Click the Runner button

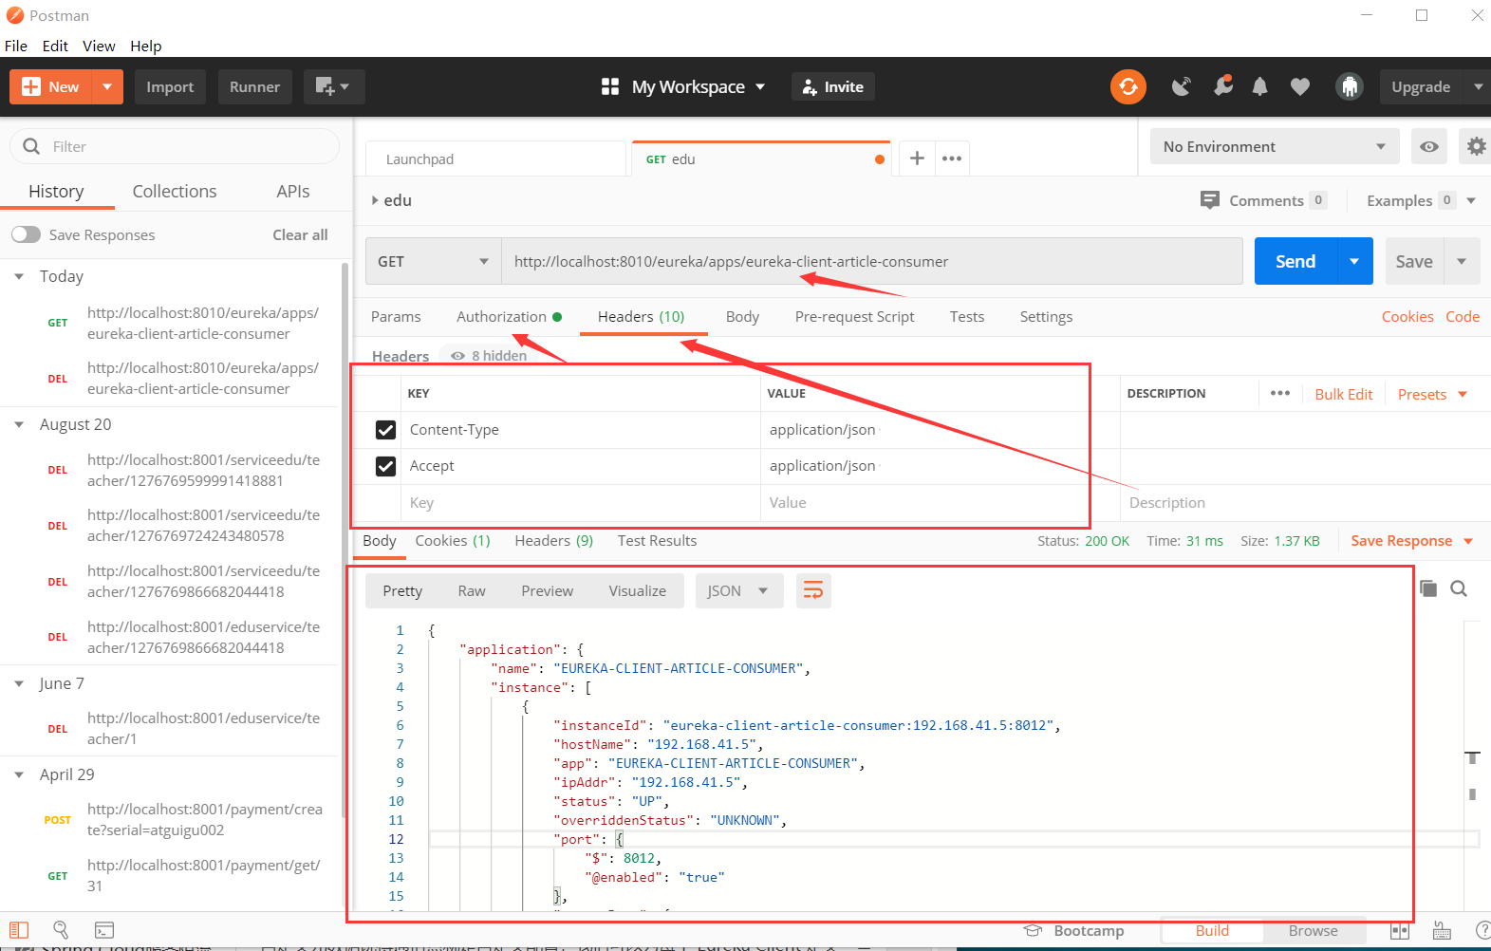click(x=254, y=86)
